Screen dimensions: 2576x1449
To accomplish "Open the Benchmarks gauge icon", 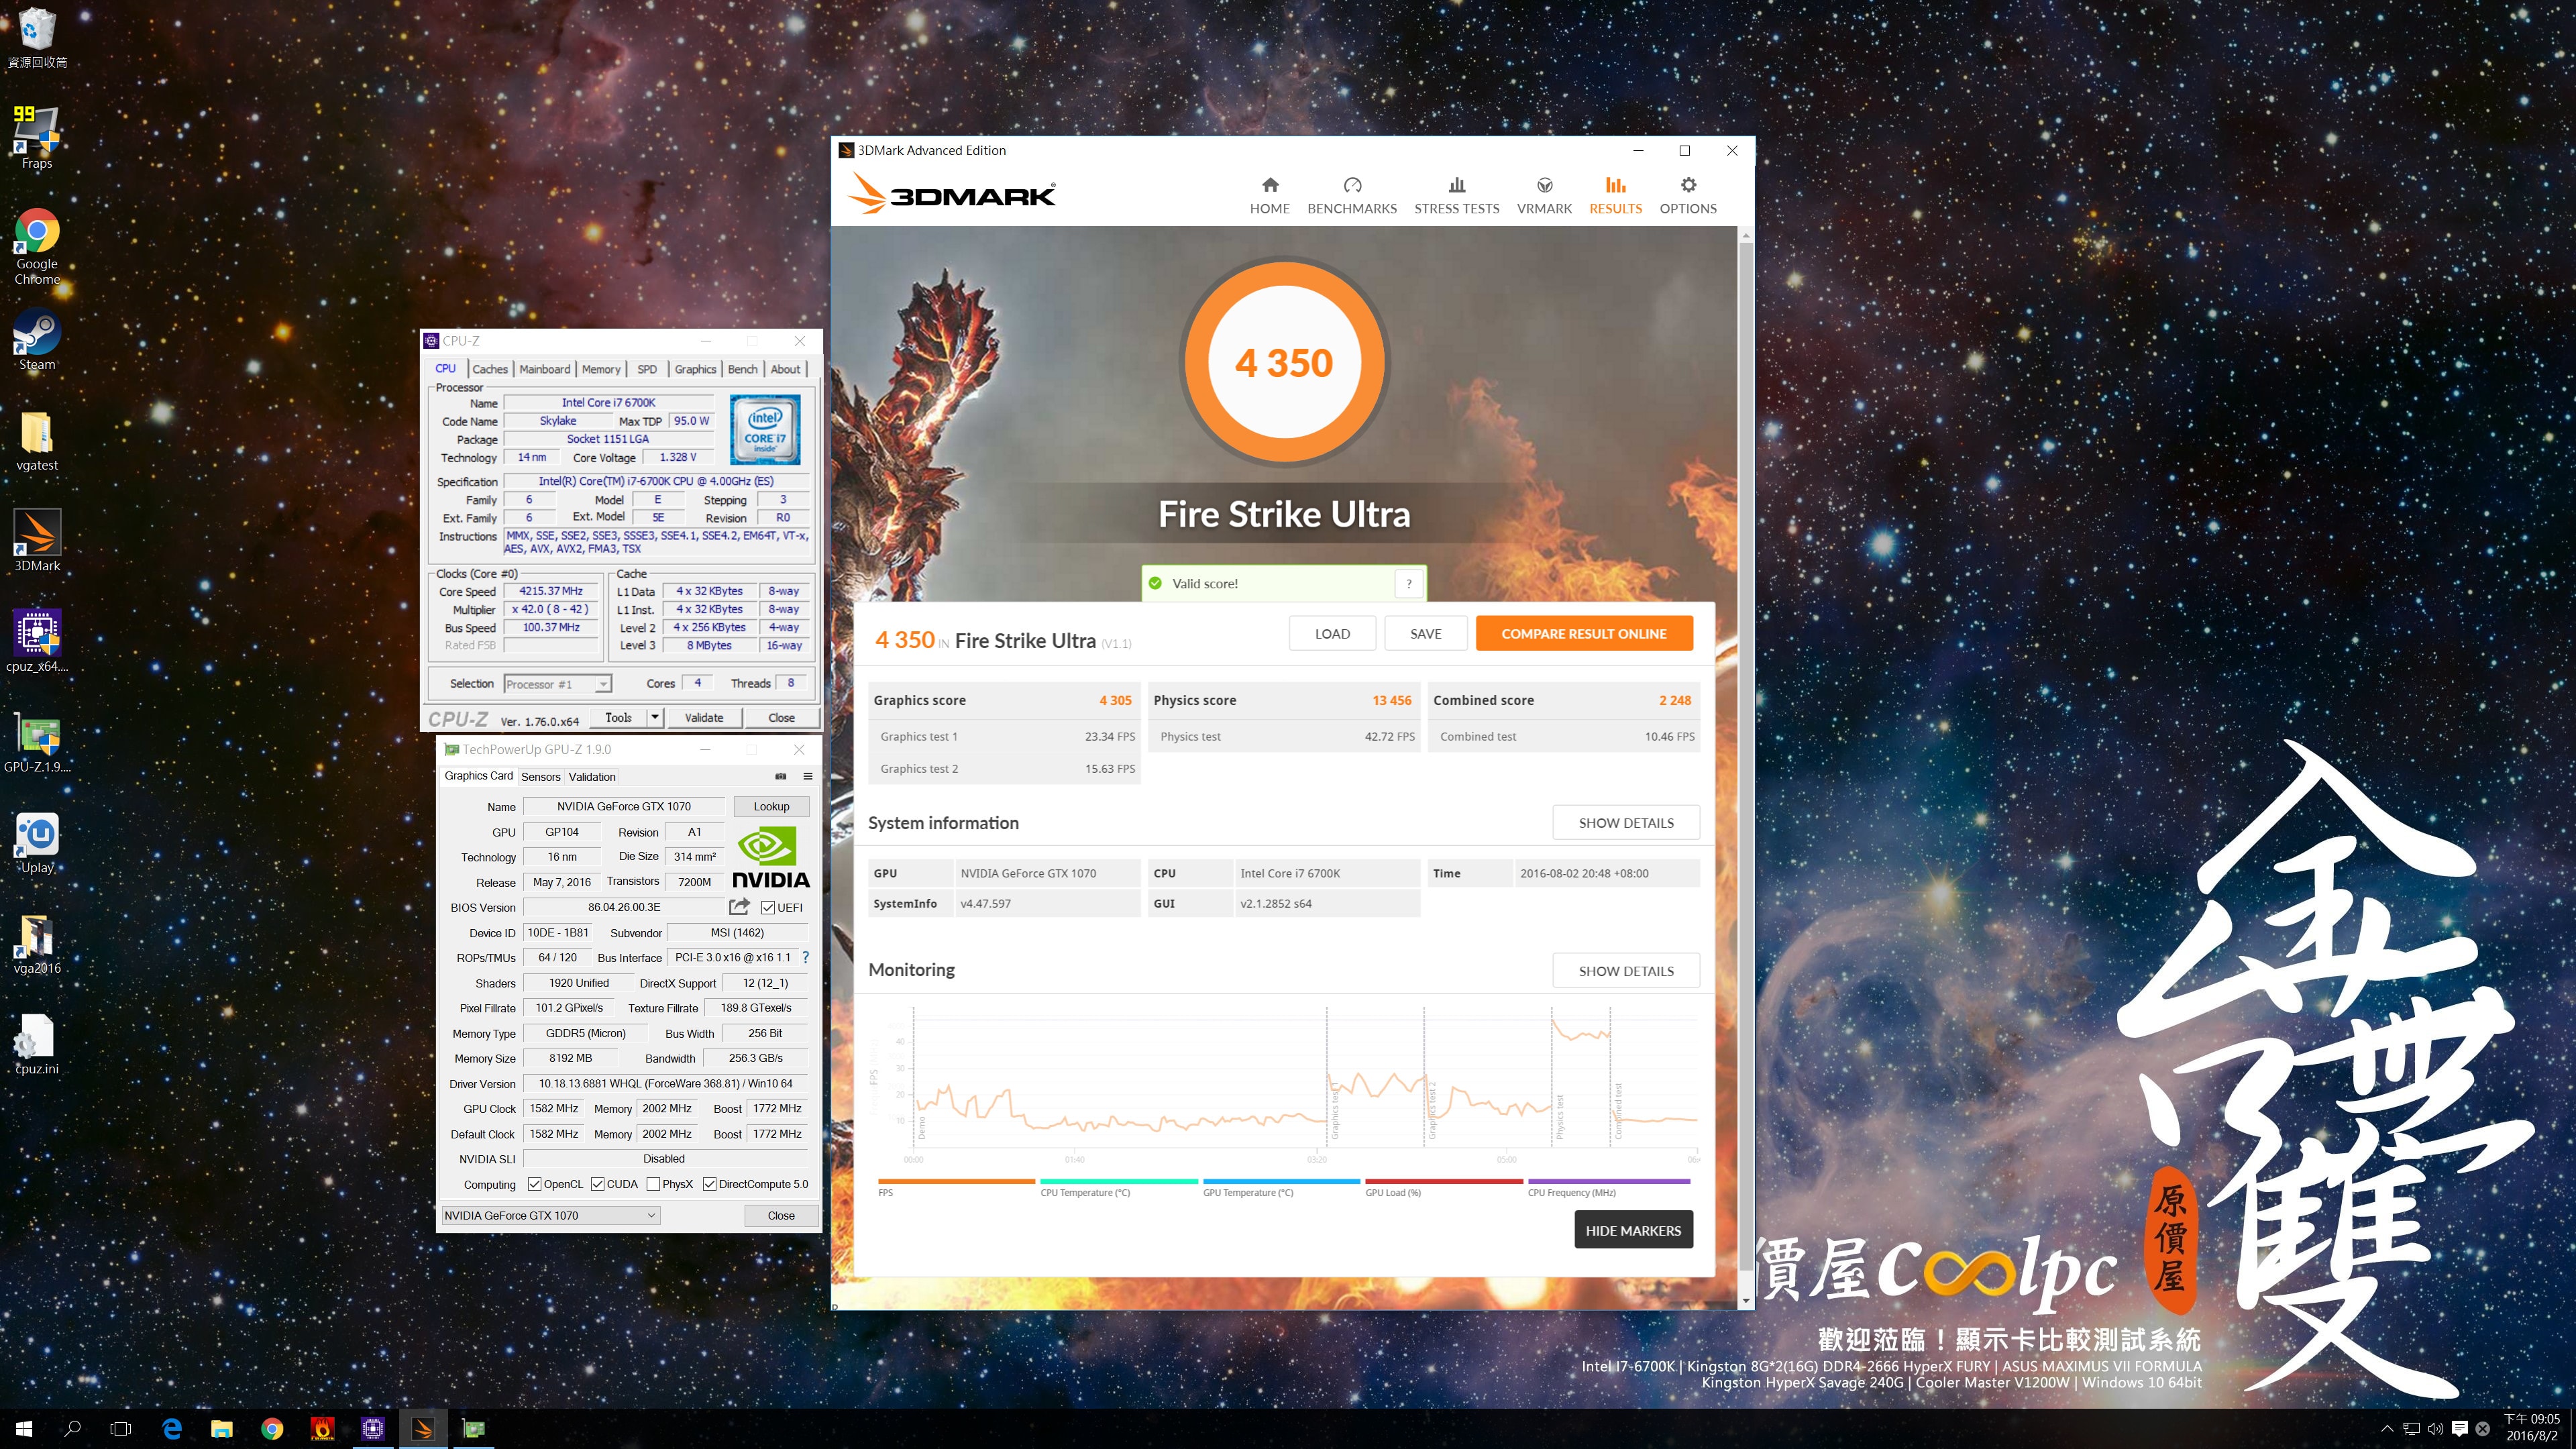I will pyautogui.click(x=1352, y=185).
